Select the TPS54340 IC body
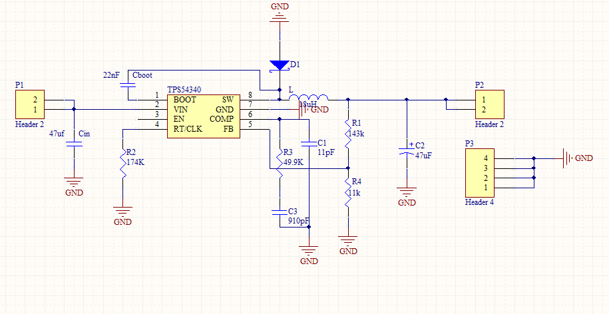This screenshot has width=609, height=314. click(x=204, y=116)
